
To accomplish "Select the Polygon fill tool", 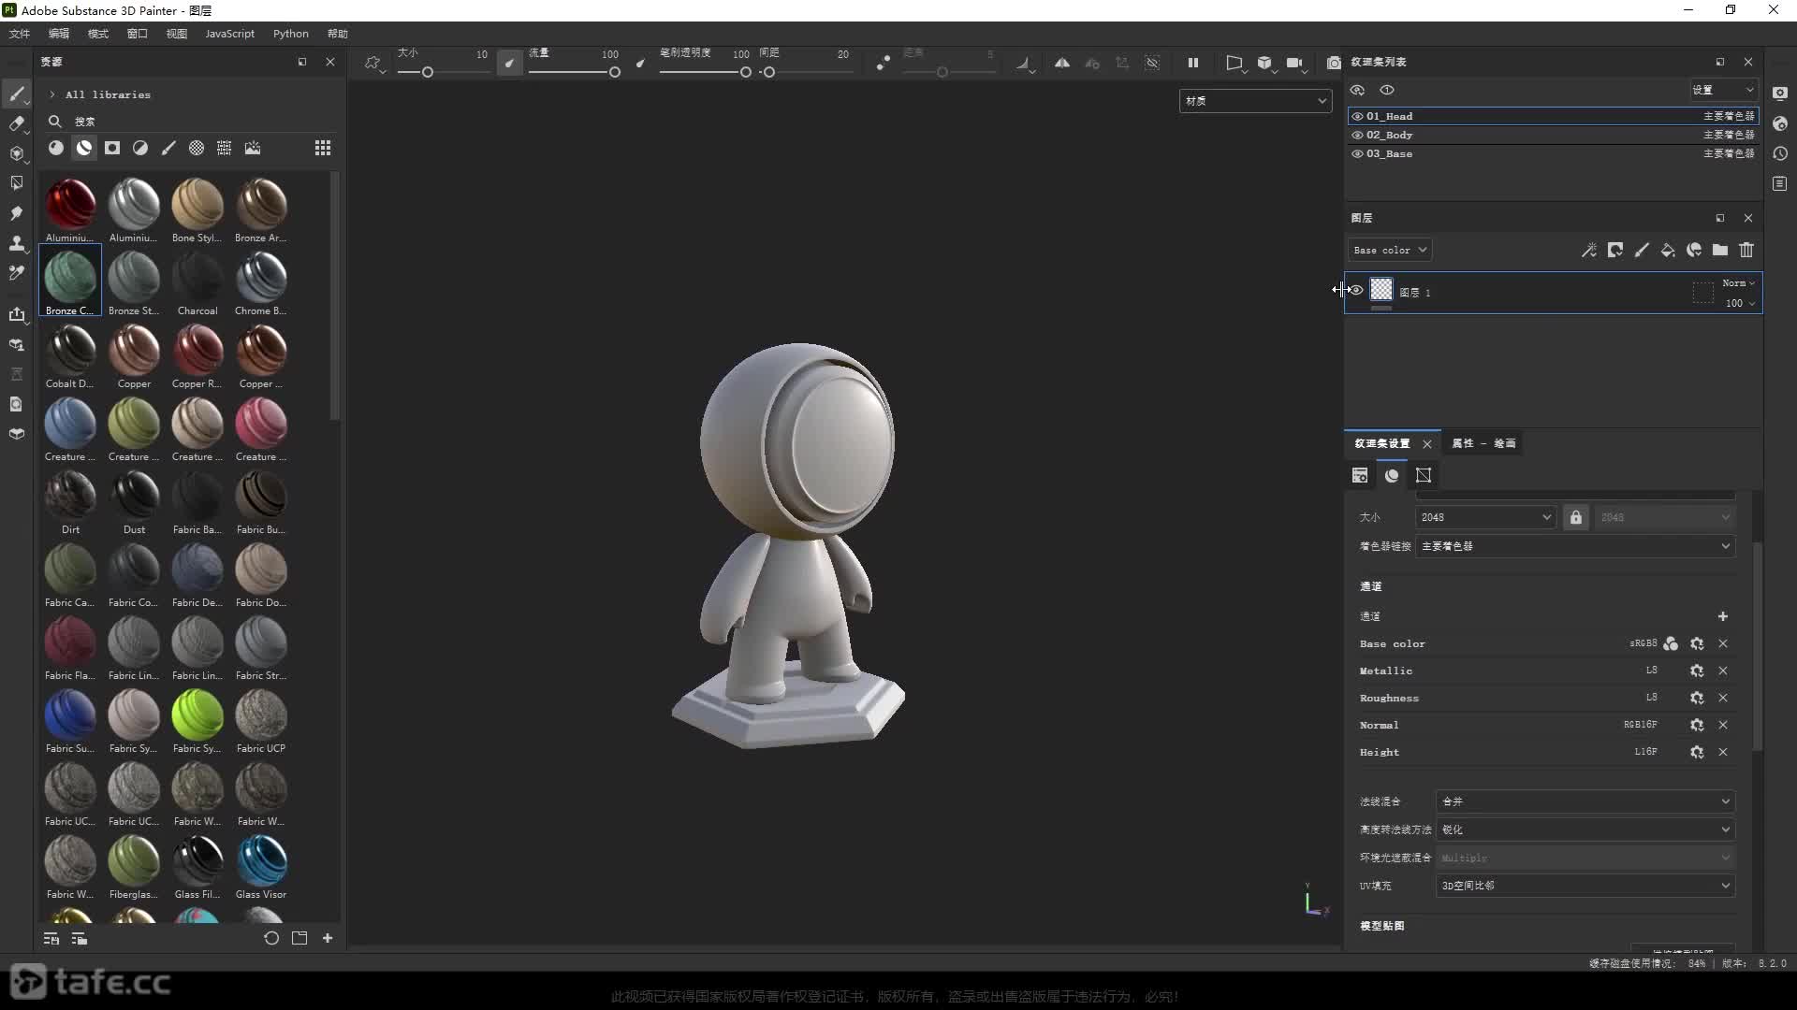I will point(17,183).
